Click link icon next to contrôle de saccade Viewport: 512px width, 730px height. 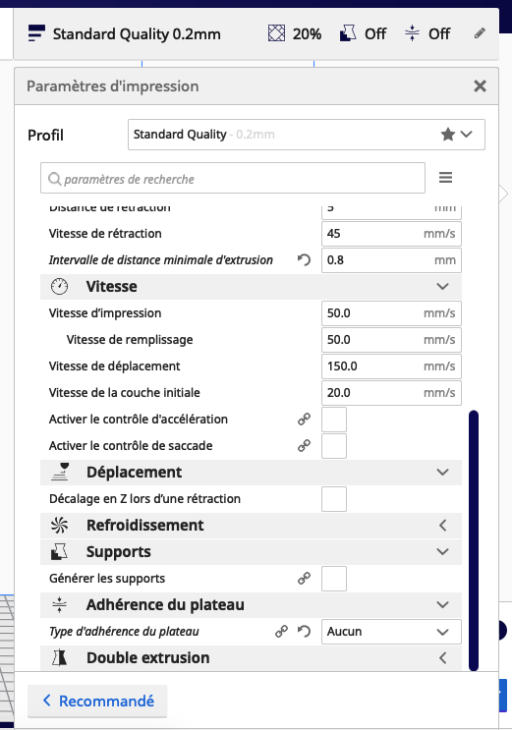304,445
